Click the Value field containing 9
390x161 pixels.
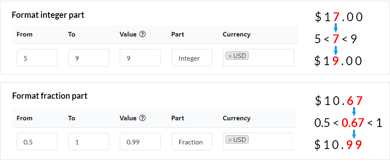140,58
